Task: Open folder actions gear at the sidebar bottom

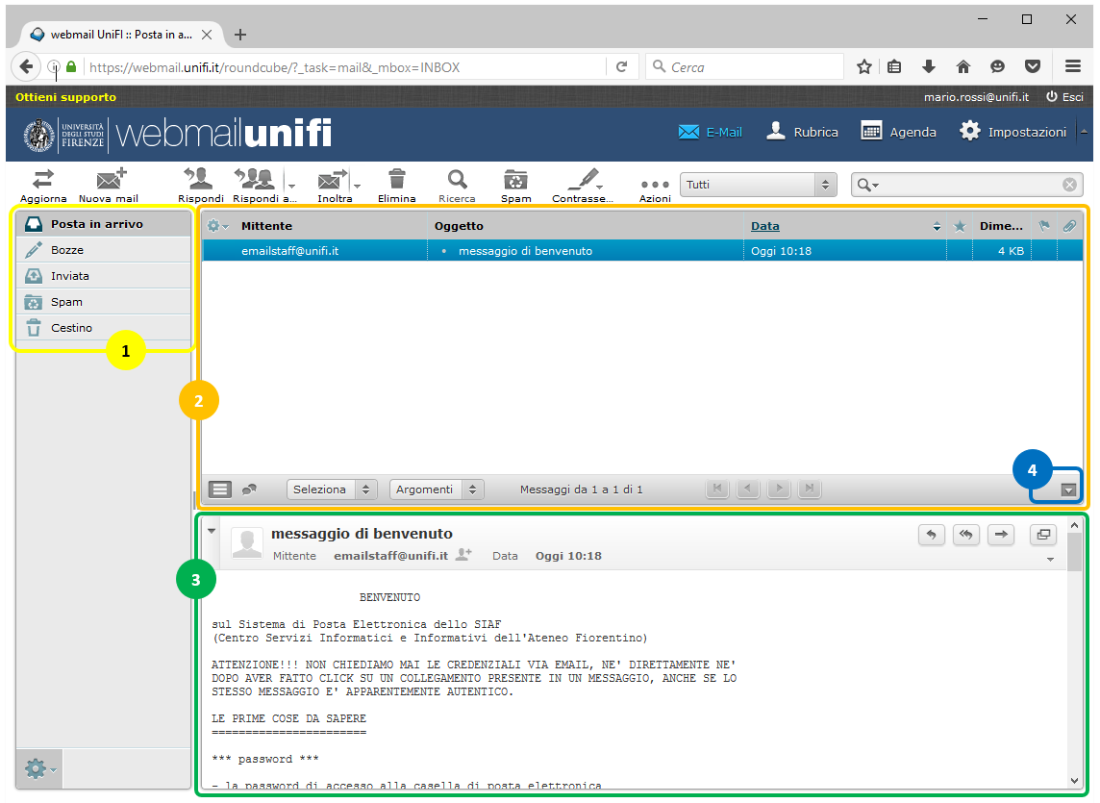Action: [x=39, y=769]
